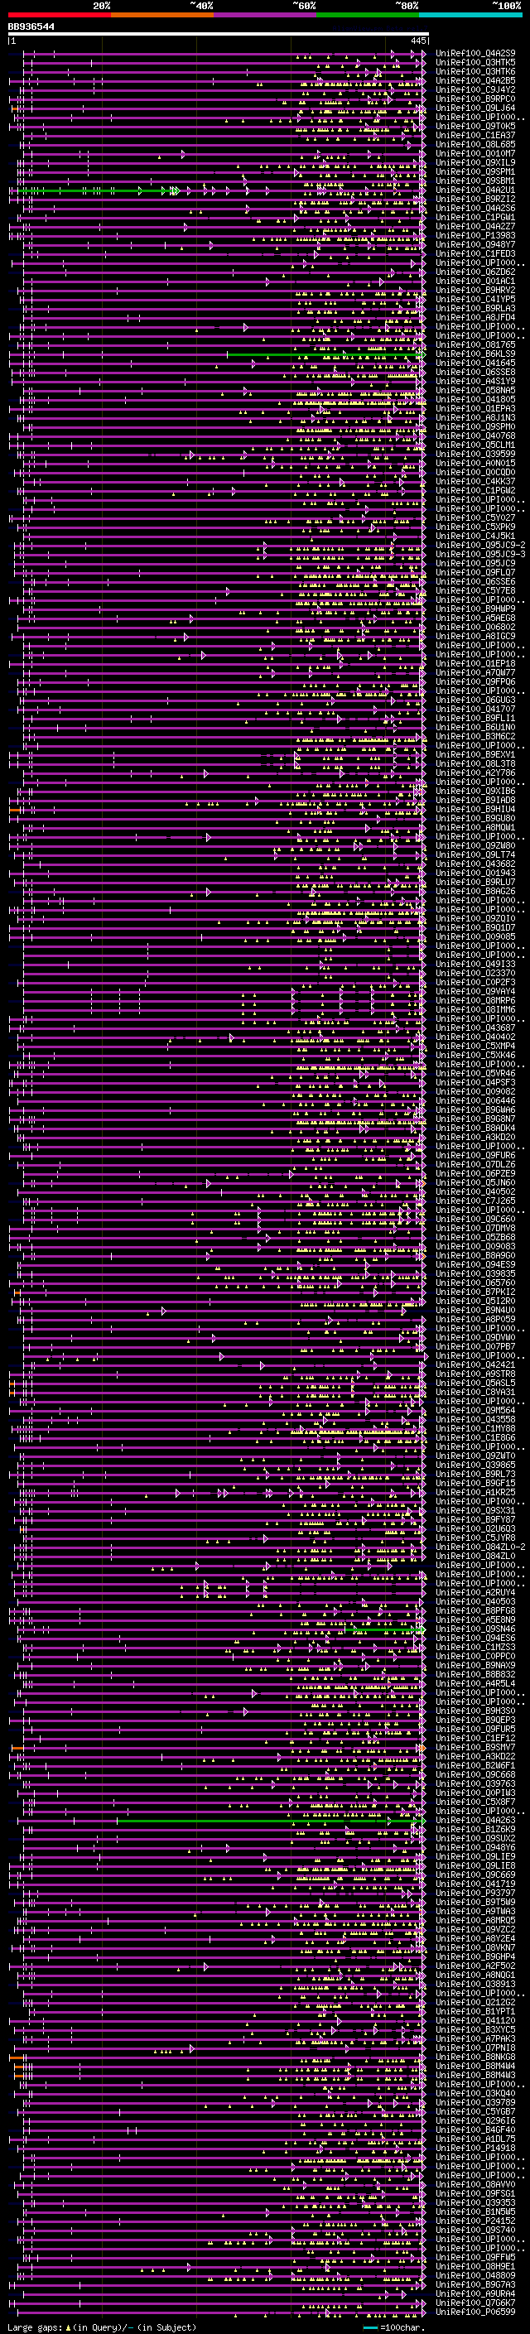Select hit UniRef100_Q948Y7
The height and width of the screenshot is (2334, 530).
tap(475, 244)
